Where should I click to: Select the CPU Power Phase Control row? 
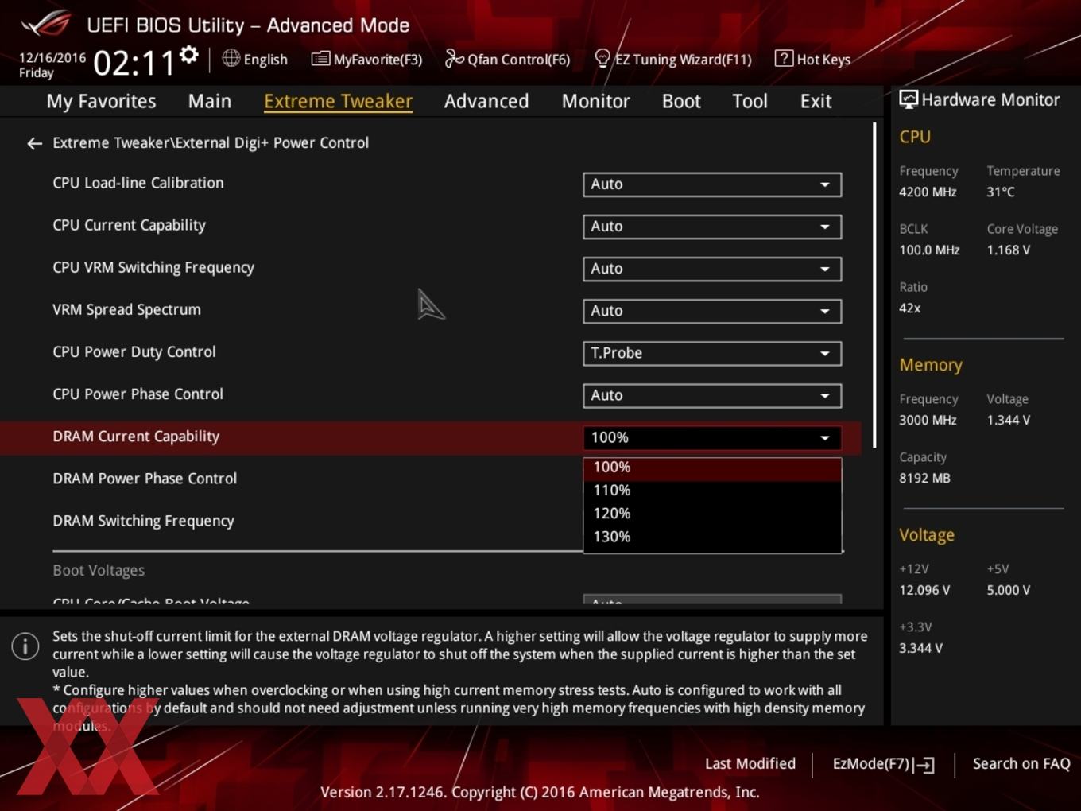(x=138, y=394)
